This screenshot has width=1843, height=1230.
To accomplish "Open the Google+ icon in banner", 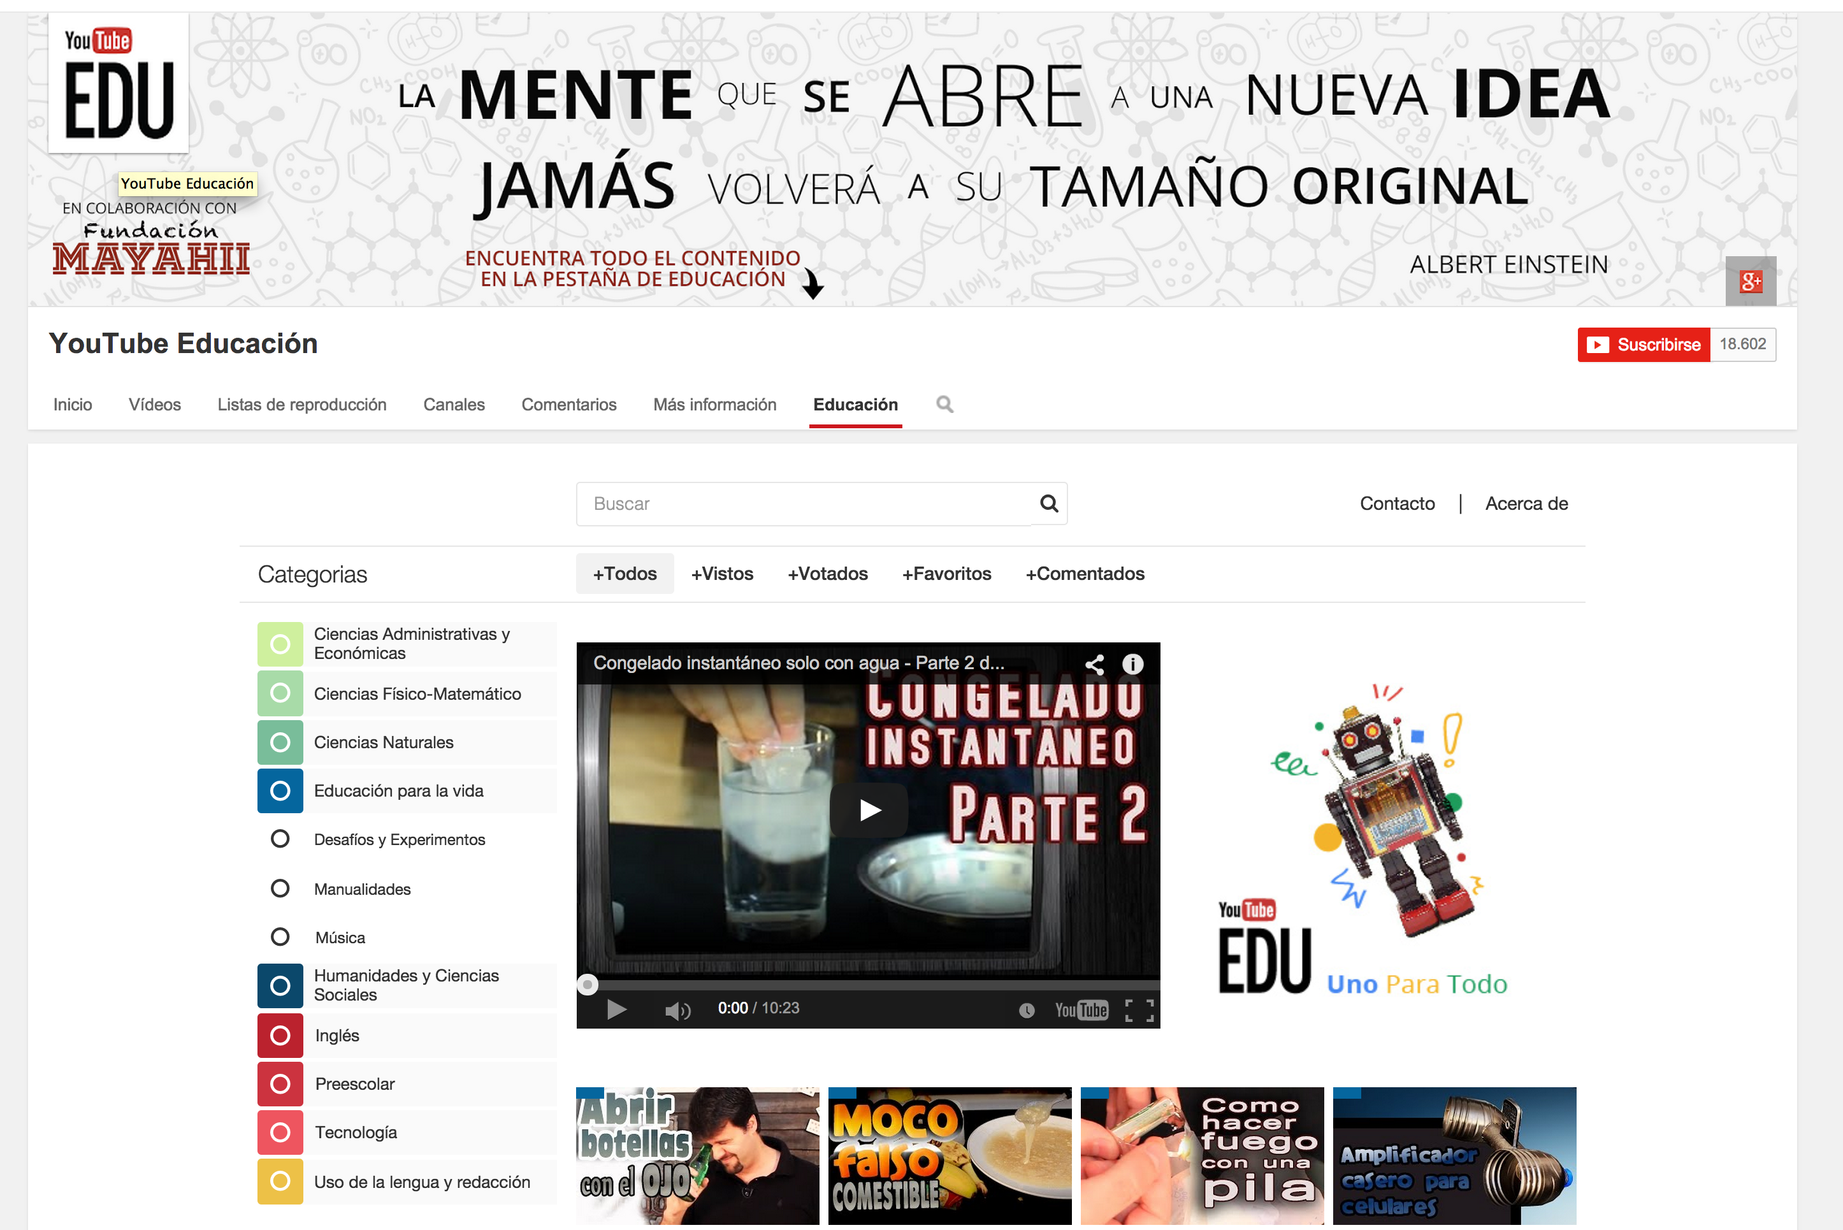I will pyautogui.click(x=1751, y=281).
